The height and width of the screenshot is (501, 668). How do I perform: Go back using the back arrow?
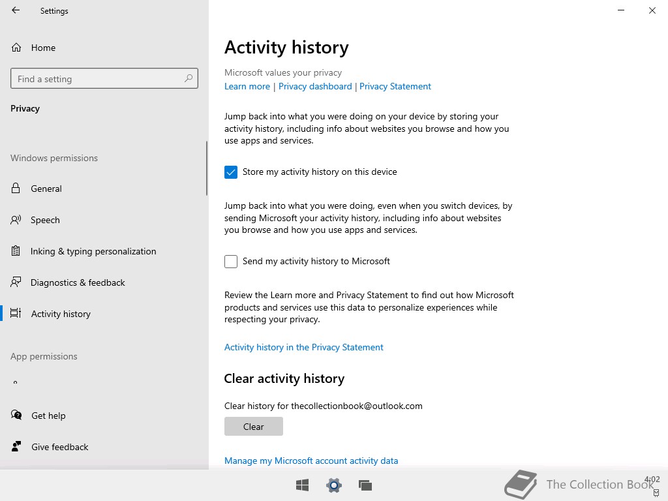(x=16, y=10)
